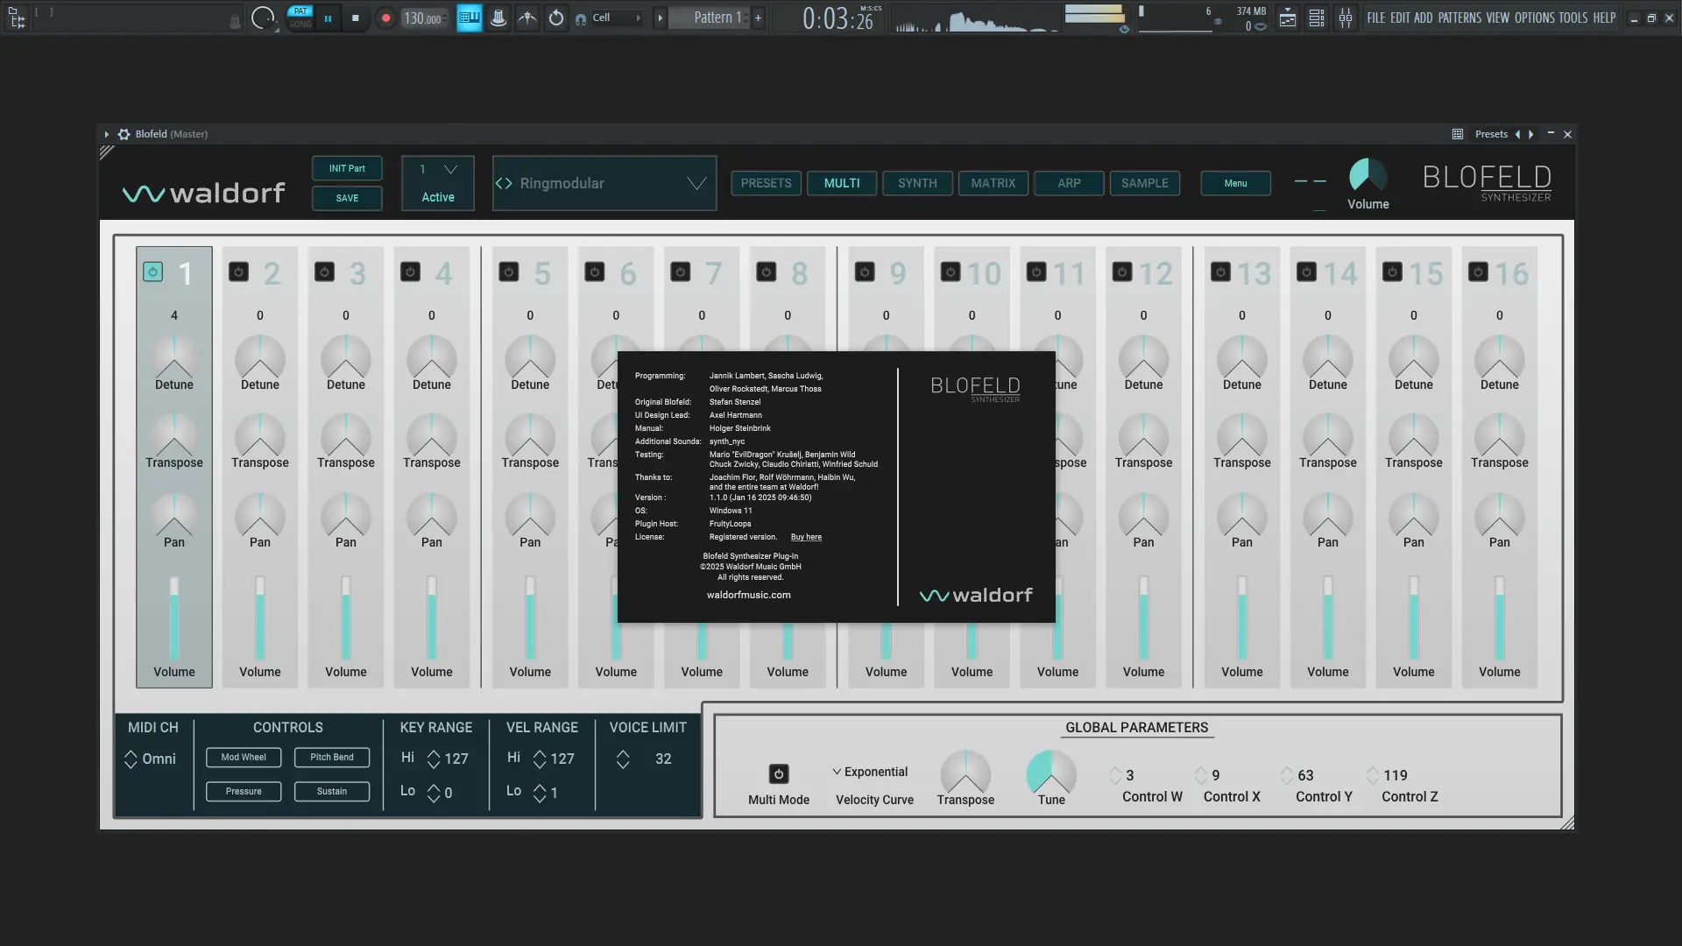Screen dimensions: 1682x946
Task: Switch to the MATRIX tab
Action: 993,183
